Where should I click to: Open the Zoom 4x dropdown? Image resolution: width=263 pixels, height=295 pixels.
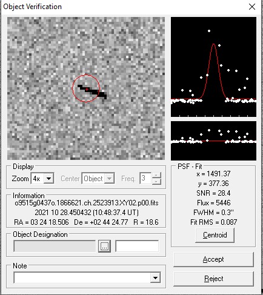point(48,178)
